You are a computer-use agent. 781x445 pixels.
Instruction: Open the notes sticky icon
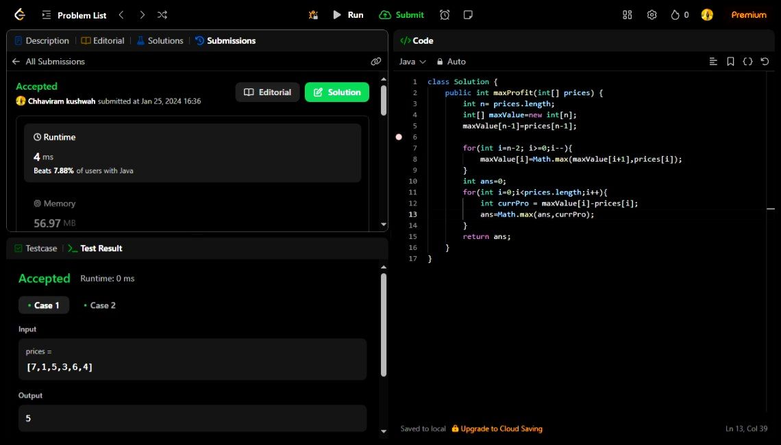coord(468,15)
